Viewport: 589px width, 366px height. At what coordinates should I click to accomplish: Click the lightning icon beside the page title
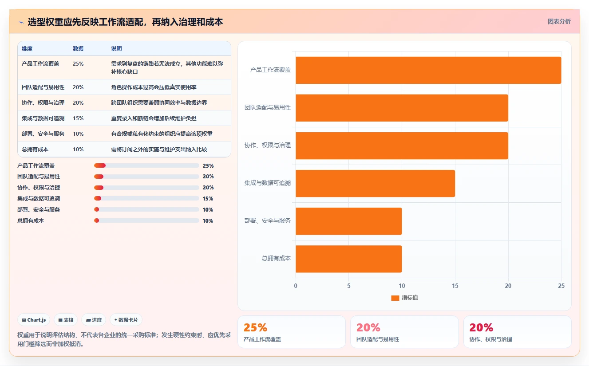tap(21, 22)
